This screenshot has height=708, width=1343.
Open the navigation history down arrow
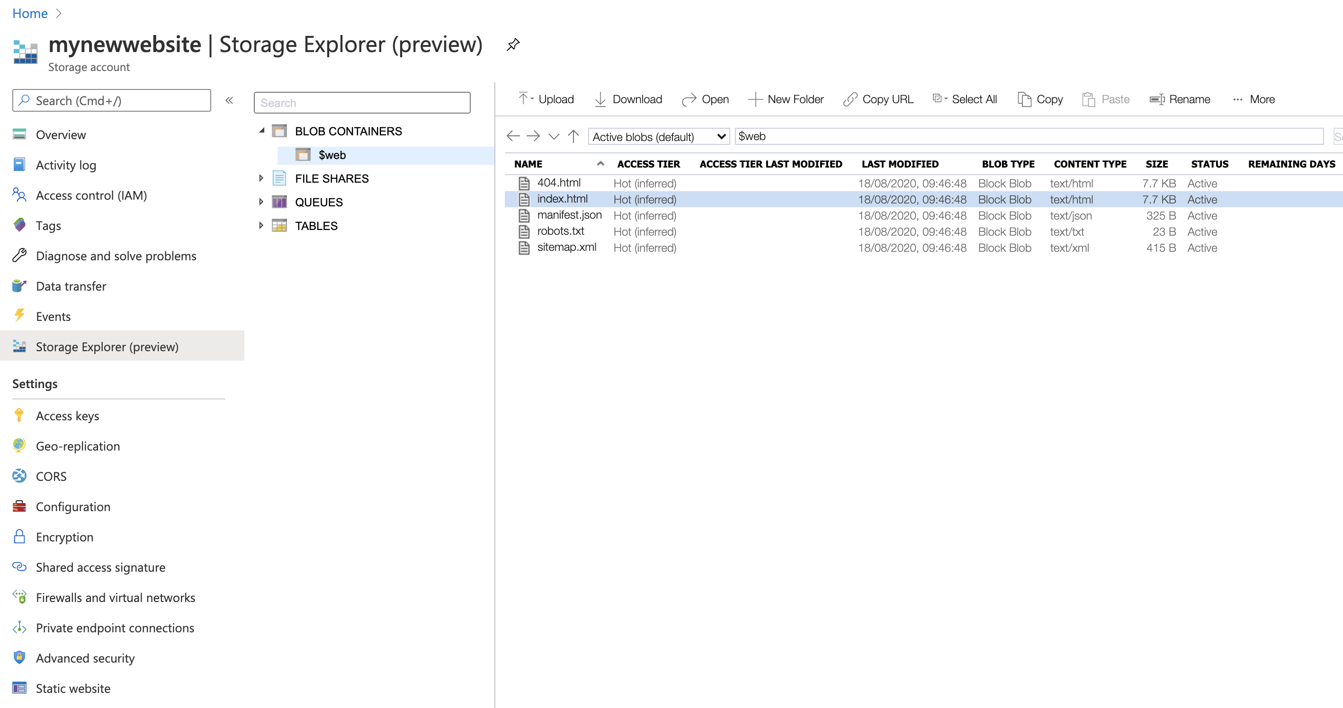pos(554,136)
